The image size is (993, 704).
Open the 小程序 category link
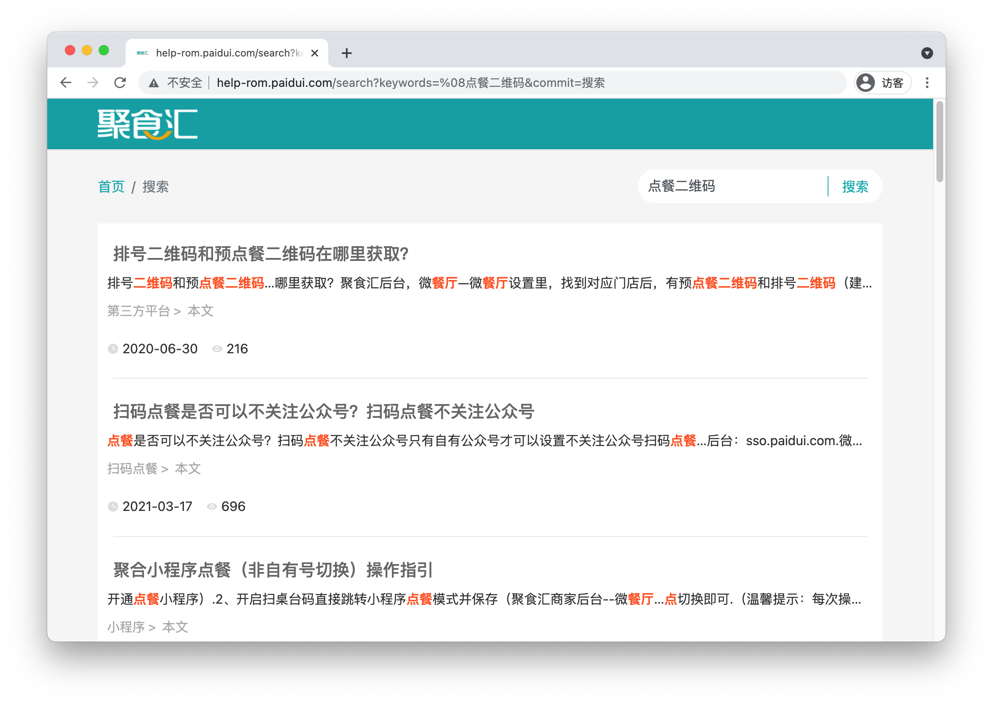[126, 627]
